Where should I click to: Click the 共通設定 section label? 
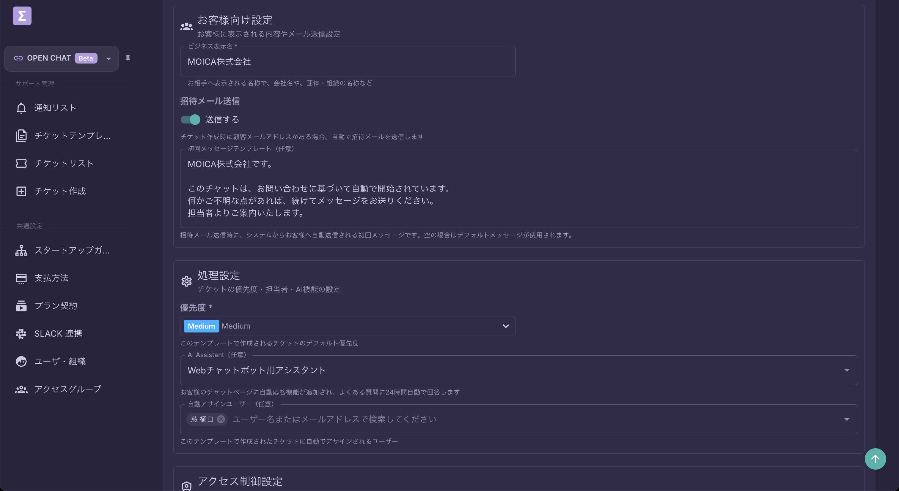tap(30, 226)
